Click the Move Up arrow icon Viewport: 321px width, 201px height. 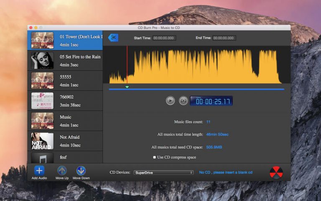tap(62, 170)
